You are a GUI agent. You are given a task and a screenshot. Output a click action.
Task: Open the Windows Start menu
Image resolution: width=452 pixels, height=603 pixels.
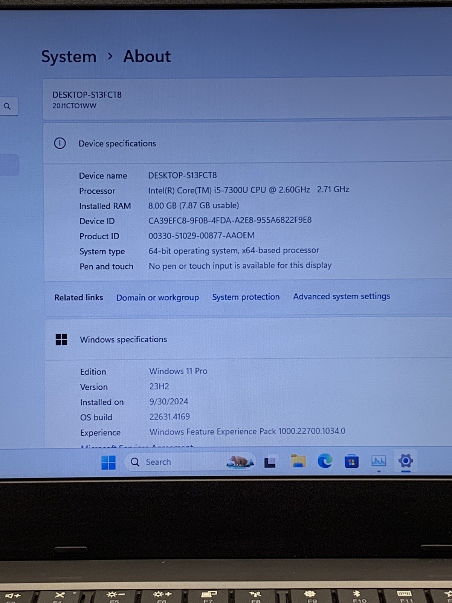point(108,462)
